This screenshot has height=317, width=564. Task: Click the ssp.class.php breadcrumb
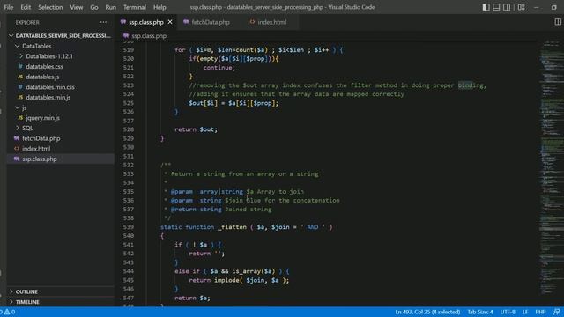pos(149,36)
